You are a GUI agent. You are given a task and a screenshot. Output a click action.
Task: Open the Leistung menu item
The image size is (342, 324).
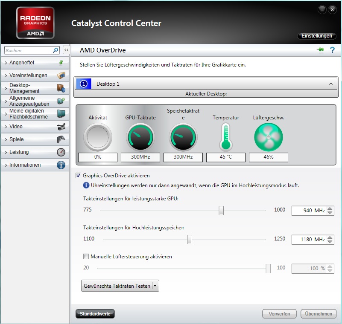[35, 152]
